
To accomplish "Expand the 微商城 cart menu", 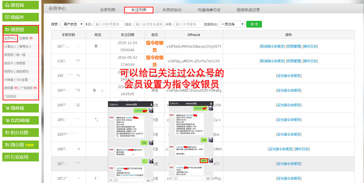I will [20, 108].
